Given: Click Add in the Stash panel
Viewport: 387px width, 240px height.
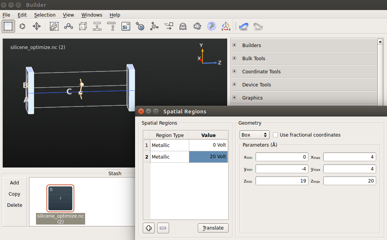Looking at the screenshot, I should pyautogui.click(x=14, y=183).
